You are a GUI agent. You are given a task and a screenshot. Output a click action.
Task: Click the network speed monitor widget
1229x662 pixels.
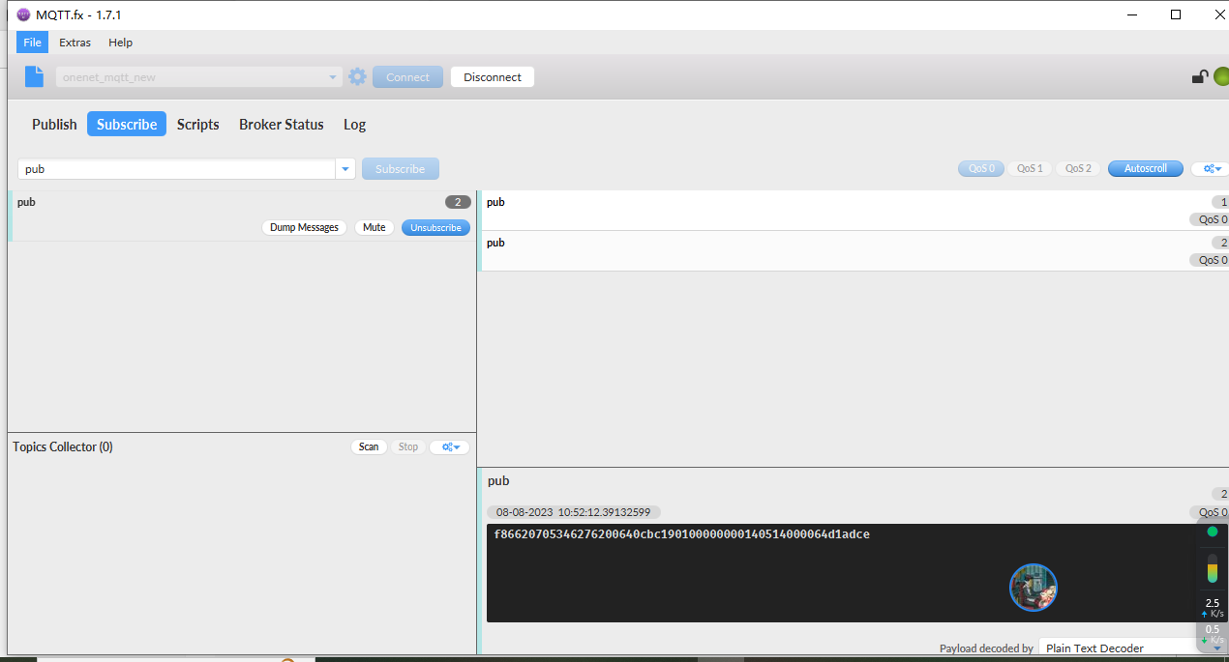1213,585
